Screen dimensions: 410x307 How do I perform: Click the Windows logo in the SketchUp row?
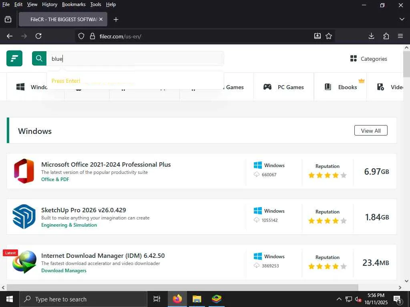click(x=258, y=211)
